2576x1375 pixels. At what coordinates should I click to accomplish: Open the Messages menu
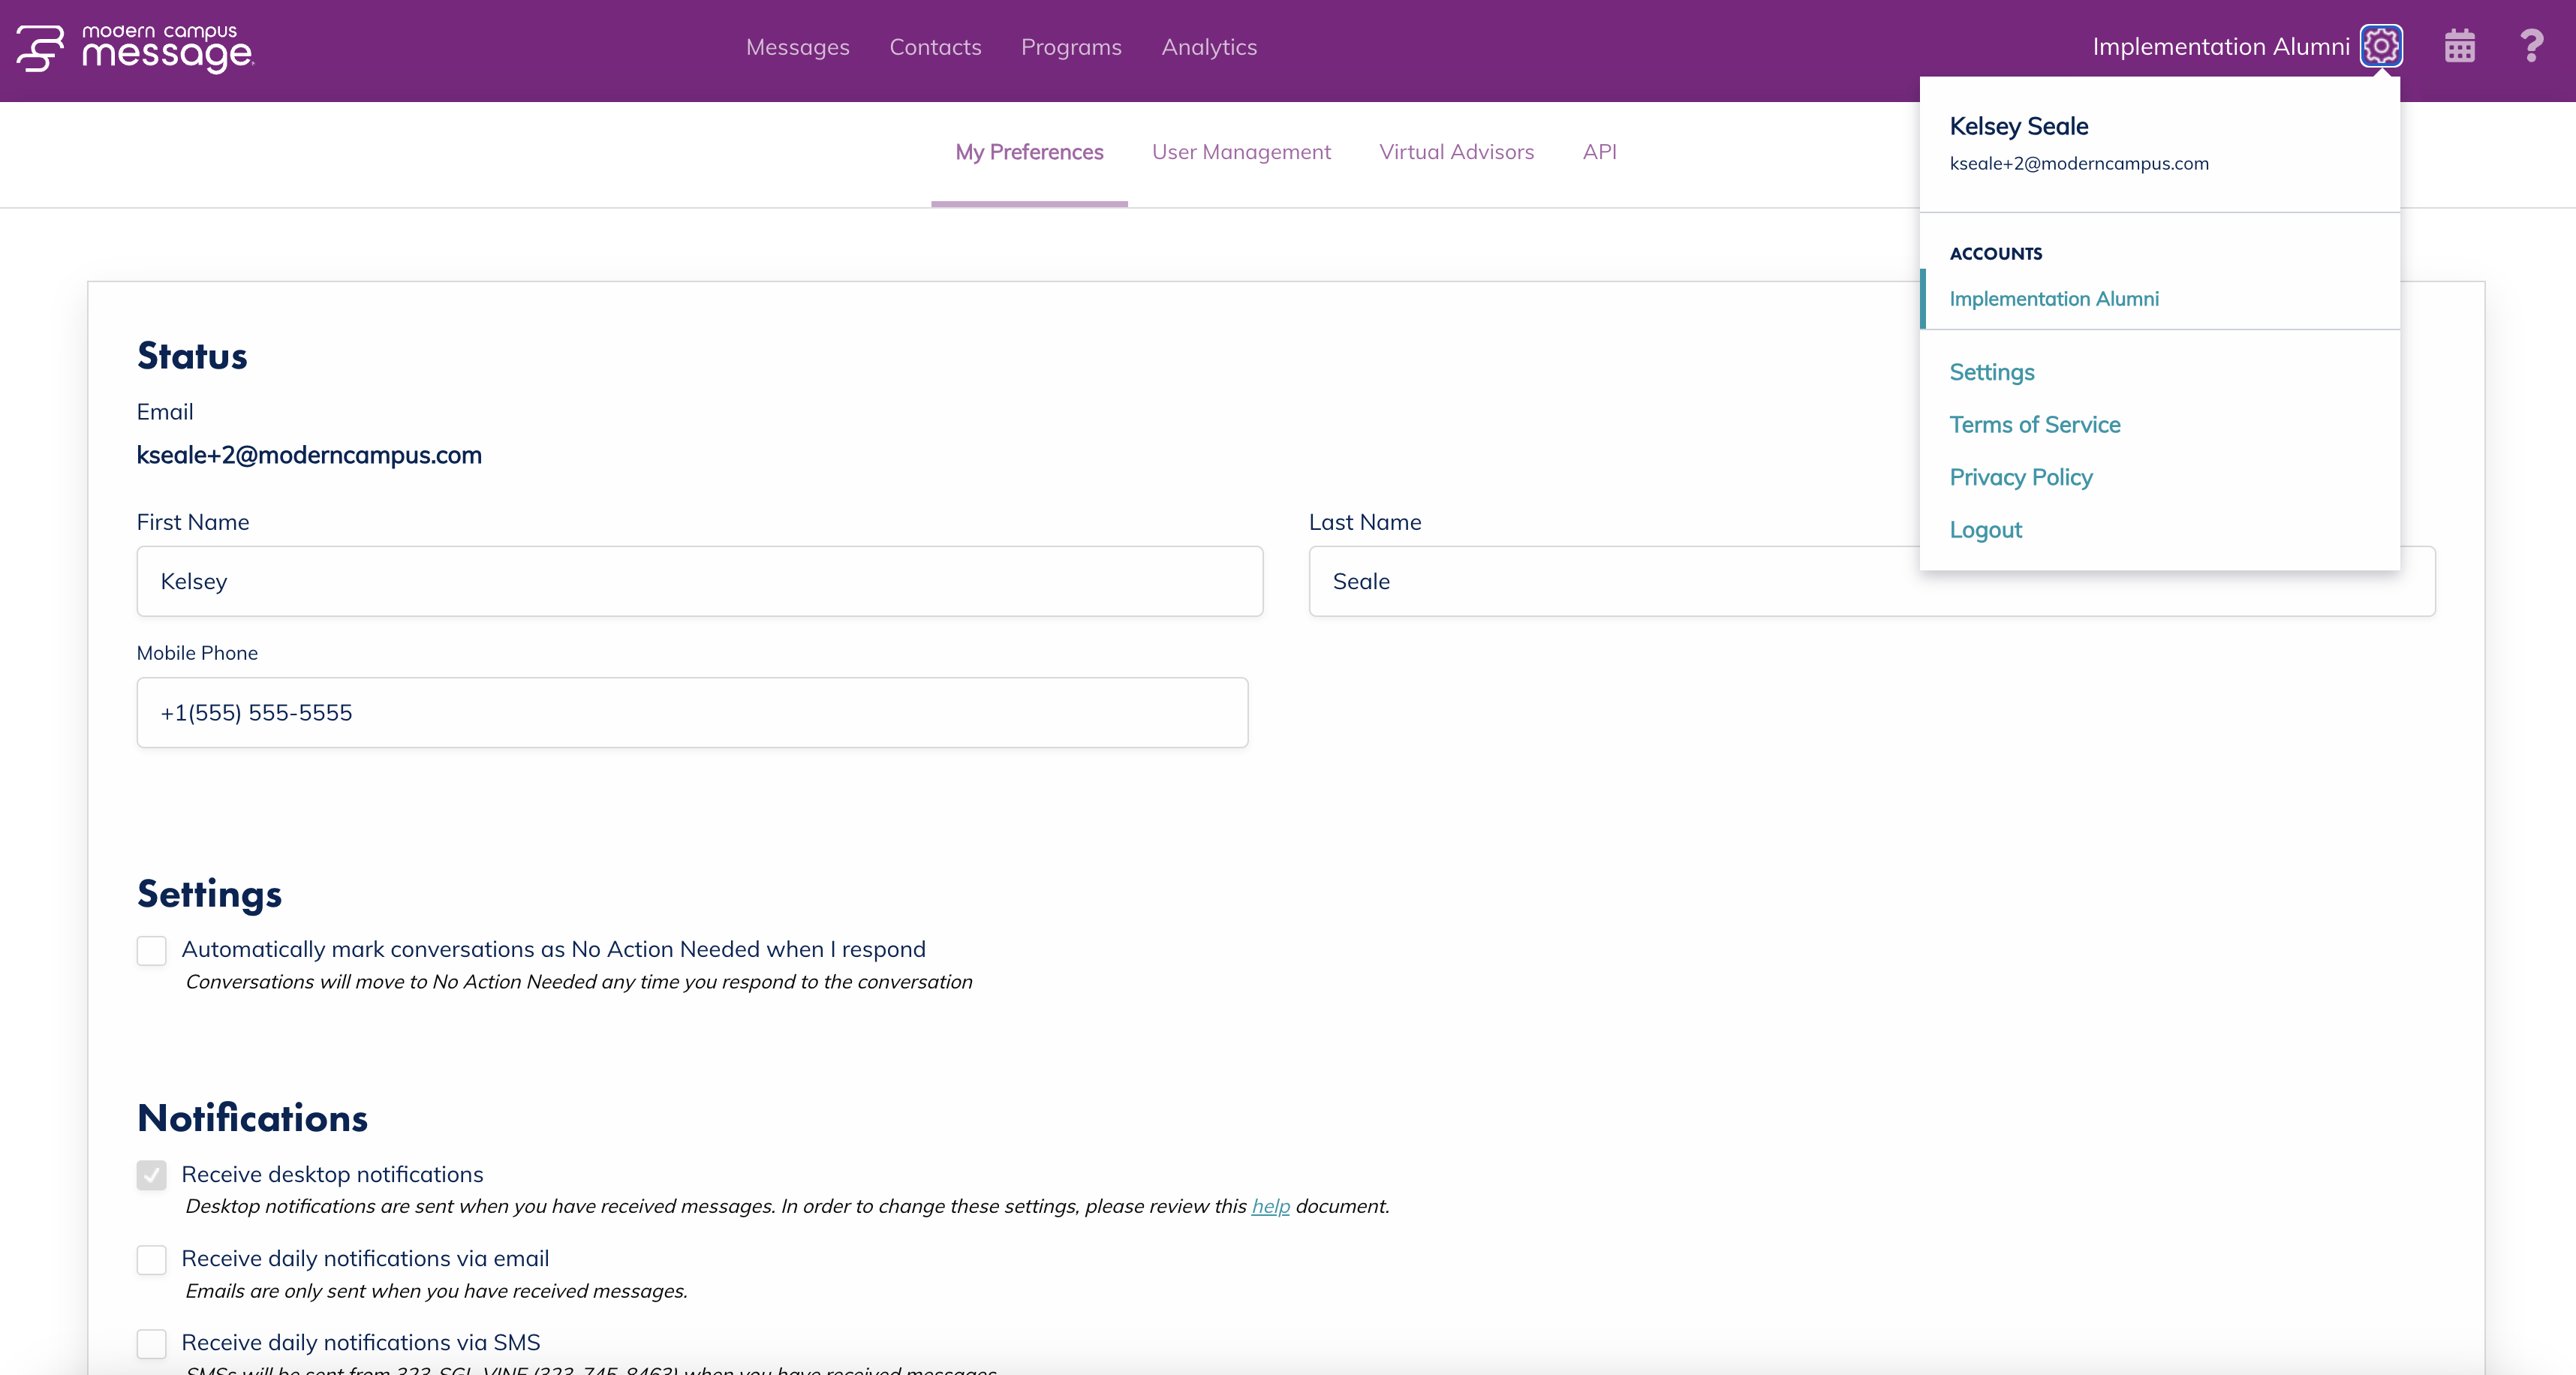click(x=797, y=47)
